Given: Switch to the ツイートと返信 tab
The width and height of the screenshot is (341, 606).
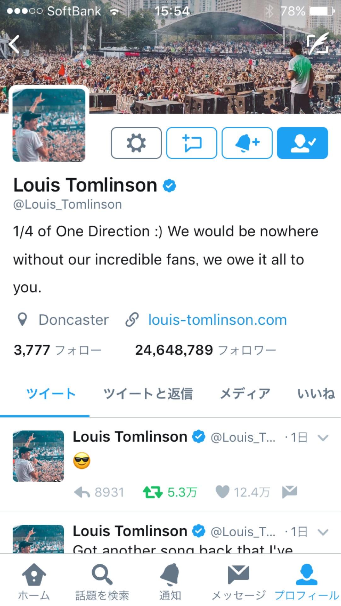Looking at the screenshot, I should 148,394.
